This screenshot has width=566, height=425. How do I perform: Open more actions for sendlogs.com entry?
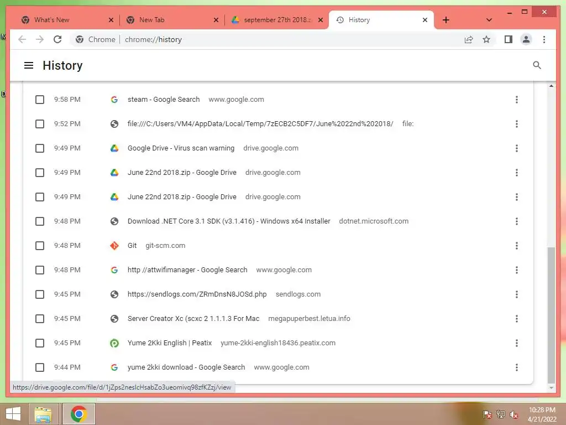[x=517, y=294]
